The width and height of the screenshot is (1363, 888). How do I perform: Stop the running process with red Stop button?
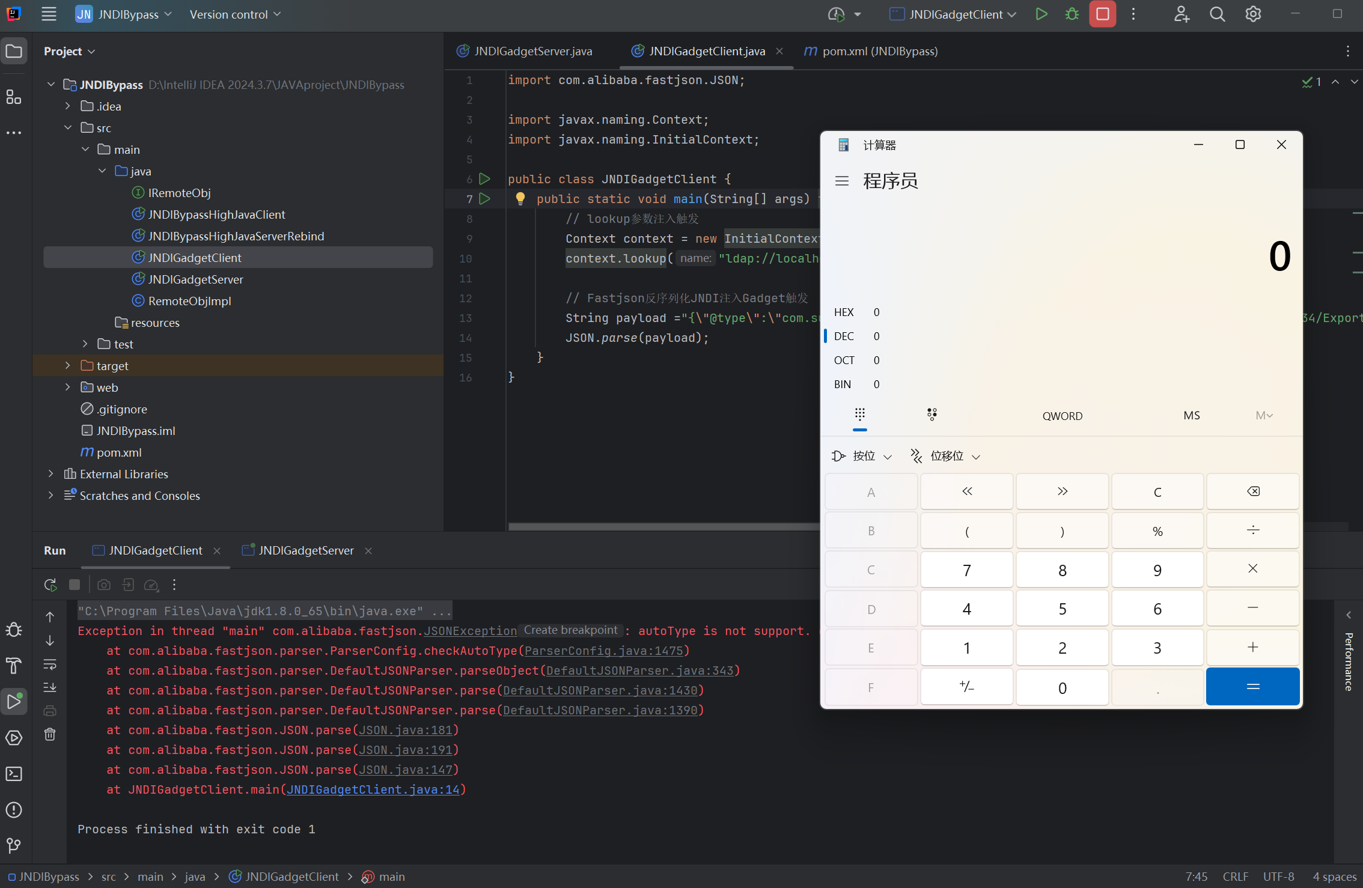click(1103, 14)
